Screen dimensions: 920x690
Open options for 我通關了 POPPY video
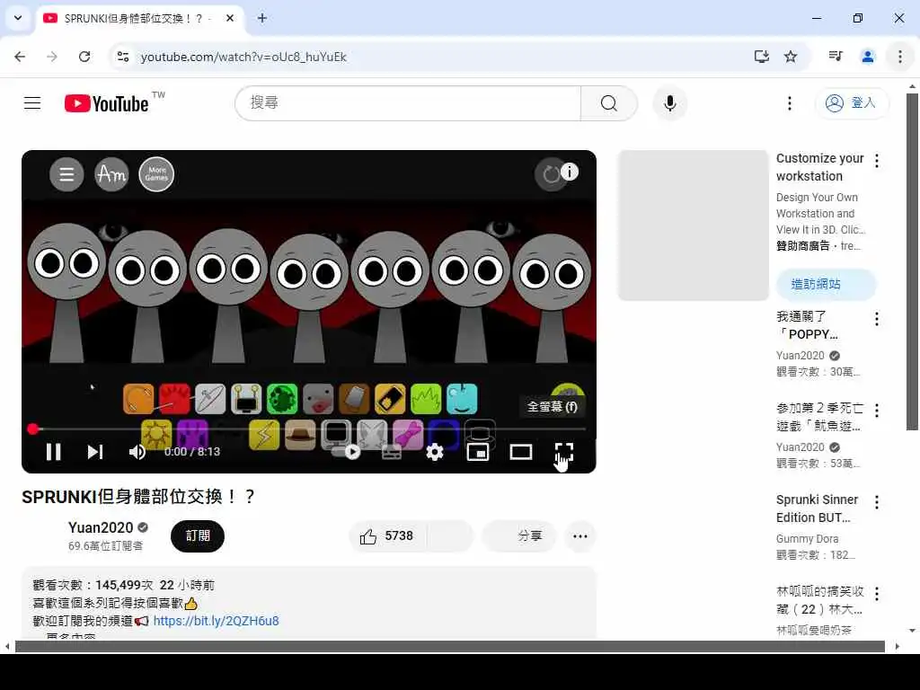(877, 319)
